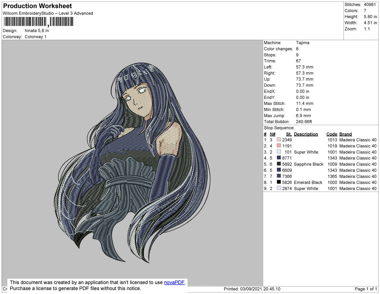
Task: Click the color swatch for thread 1191
Action: tap(279, 146)
